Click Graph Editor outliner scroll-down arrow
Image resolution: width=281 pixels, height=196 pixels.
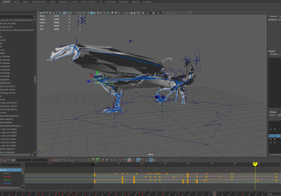(x=22, y=185)
